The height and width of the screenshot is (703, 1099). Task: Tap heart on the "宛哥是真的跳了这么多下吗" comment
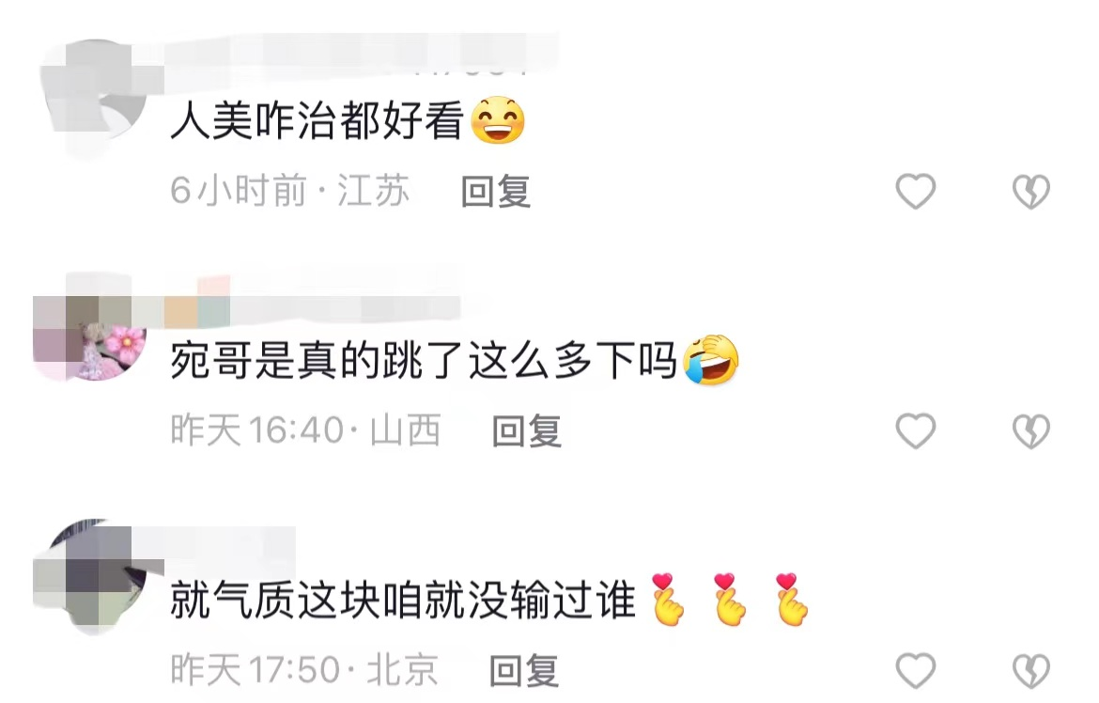pos(916,430)
